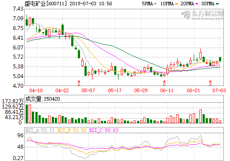Click the 43.21万 volume axis label
This screenshot has height=161, width=230.
(x=14, y=117)
